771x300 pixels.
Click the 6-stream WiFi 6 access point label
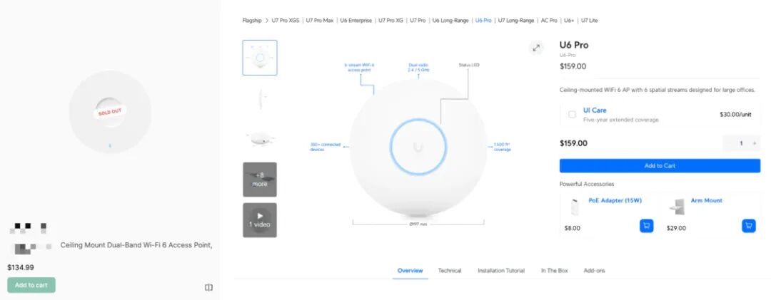[359, 67]
